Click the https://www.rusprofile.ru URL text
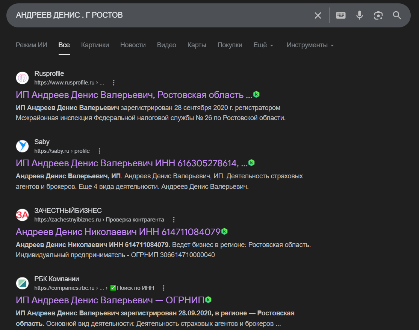Image resolution: width=419 pixels, height=330 pixels. pos(69,83)
